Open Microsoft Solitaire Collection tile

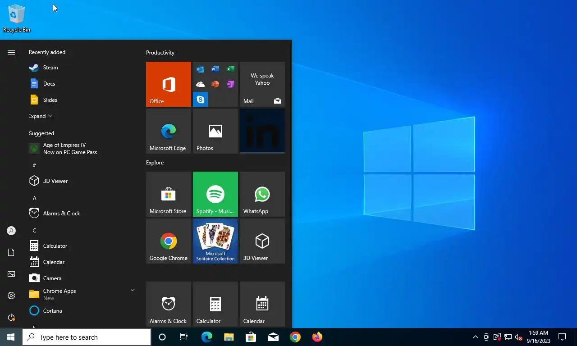(x=215, y=241)
